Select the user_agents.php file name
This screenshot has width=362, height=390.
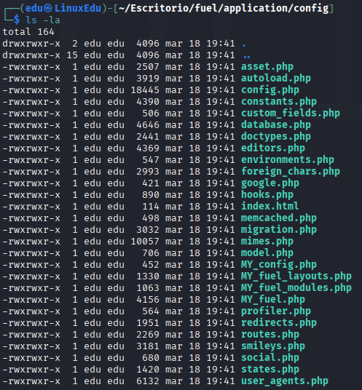point(285,381)
